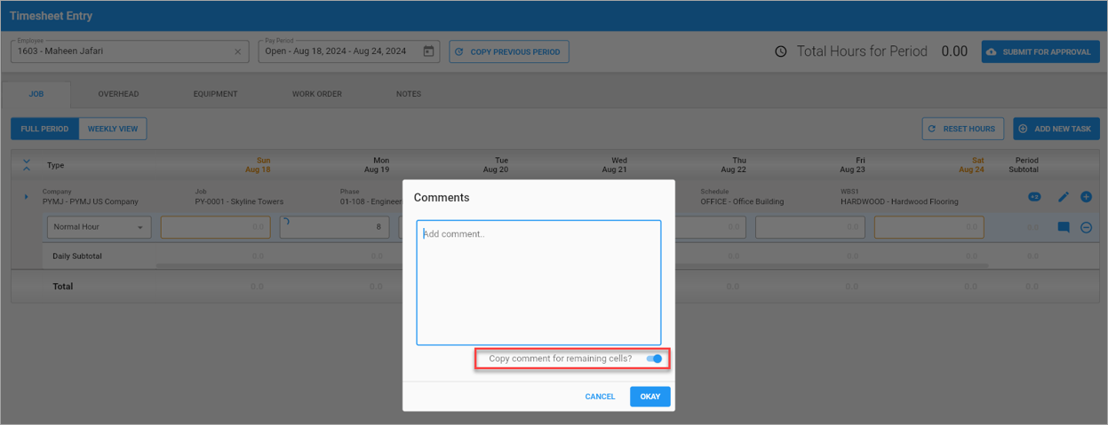Switch to the JOB tab
The width and height of the screenshot is (1108, 425).
coord(36,94)
